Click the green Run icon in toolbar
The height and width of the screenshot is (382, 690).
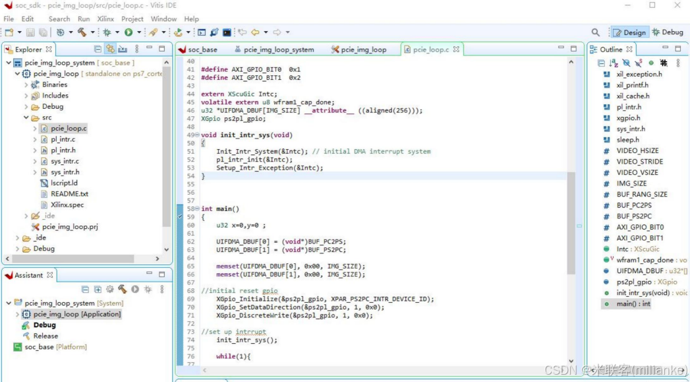point(128,31)
